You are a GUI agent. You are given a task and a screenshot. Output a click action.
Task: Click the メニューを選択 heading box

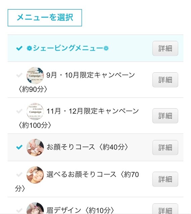pos(45,18)
